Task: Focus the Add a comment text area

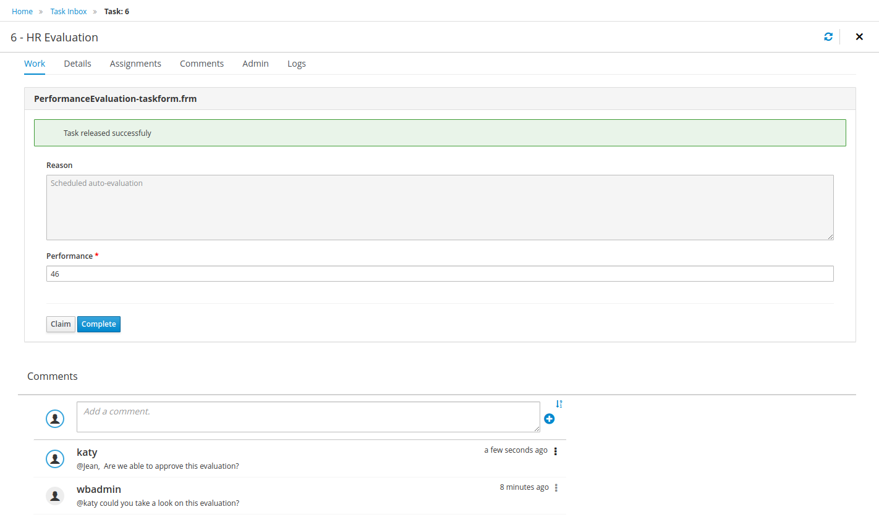Action: click(x=308, y=417)
